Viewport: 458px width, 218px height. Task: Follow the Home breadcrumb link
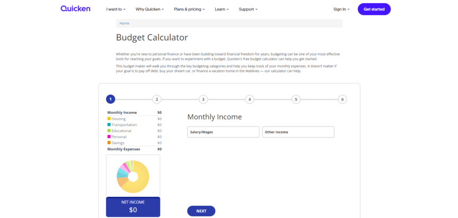coord(124,23)
